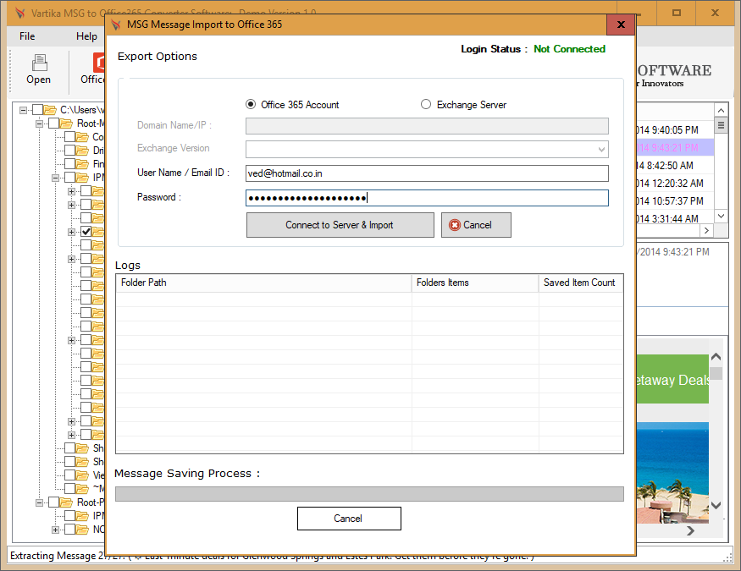Open the Help menu
741x571 pixels.
(x=86, y=36)
